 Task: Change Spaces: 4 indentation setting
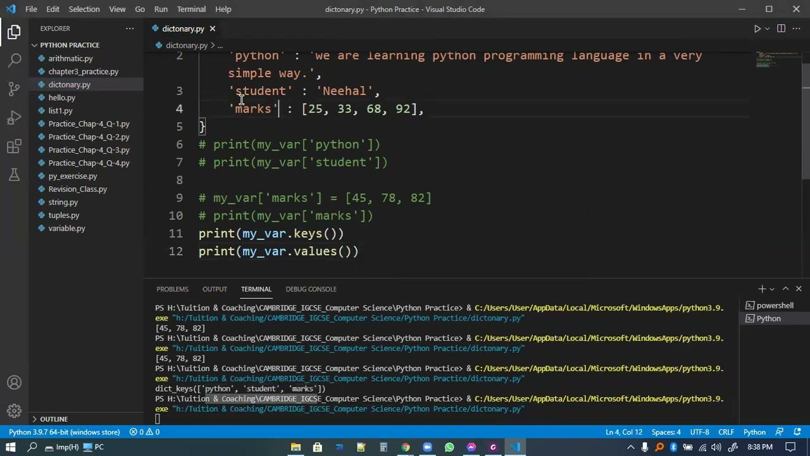(666, 432)
